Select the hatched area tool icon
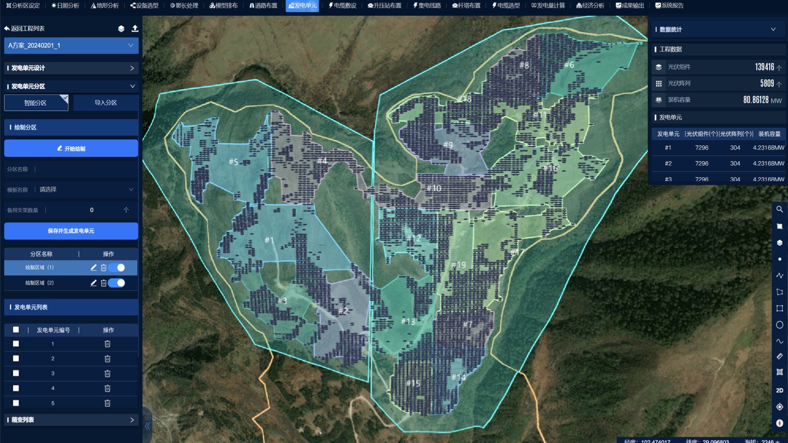Screen dimensions: 788x443 coord(780,372)
